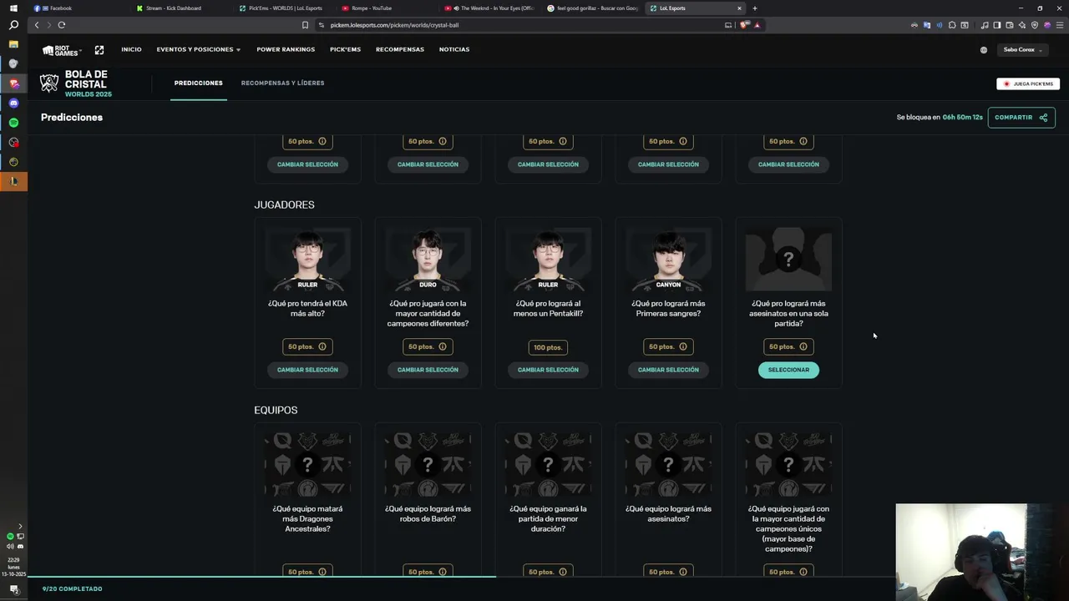The width and height of the screenshot is (1069, 601).
Task: Close the LoL Esports browser tab
Action: [x=739, y=8]
